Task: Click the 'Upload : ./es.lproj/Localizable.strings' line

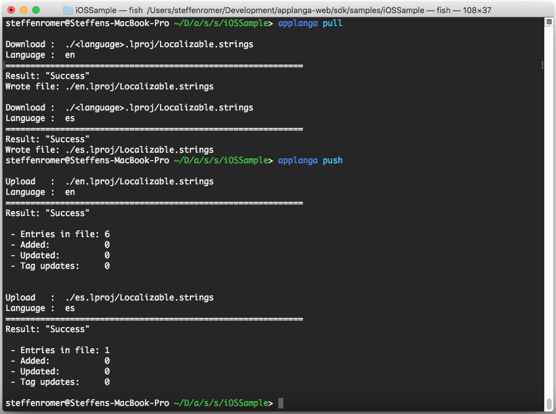Action: (x=110, y=297)
